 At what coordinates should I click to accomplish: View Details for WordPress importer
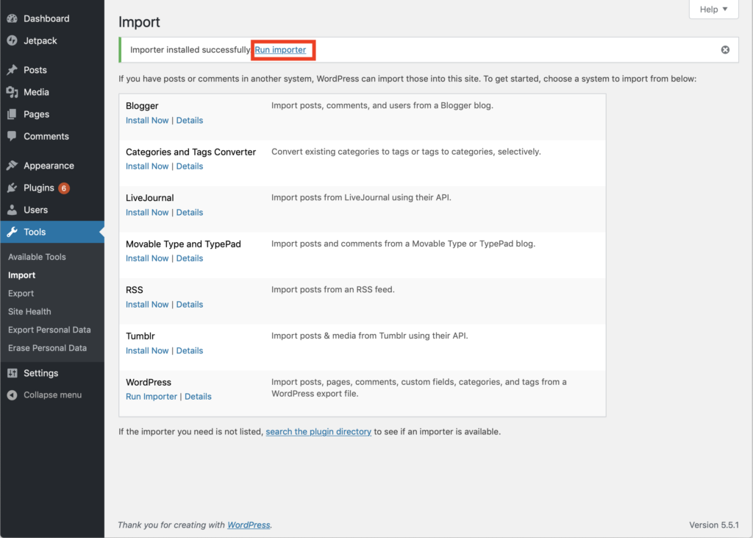[x=198, y=397]
